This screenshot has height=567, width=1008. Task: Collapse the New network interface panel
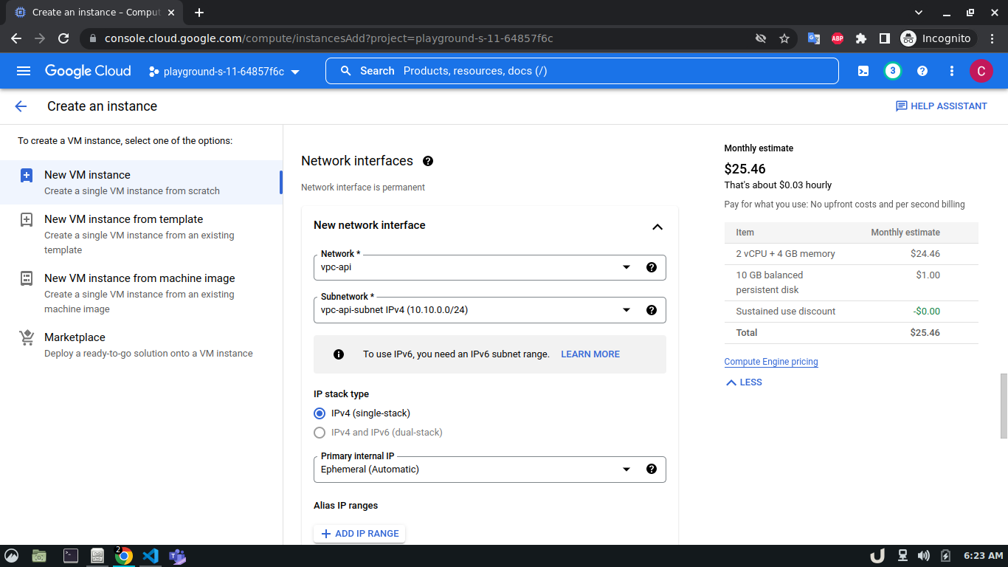pyautogui.click(x=657, y=227)
